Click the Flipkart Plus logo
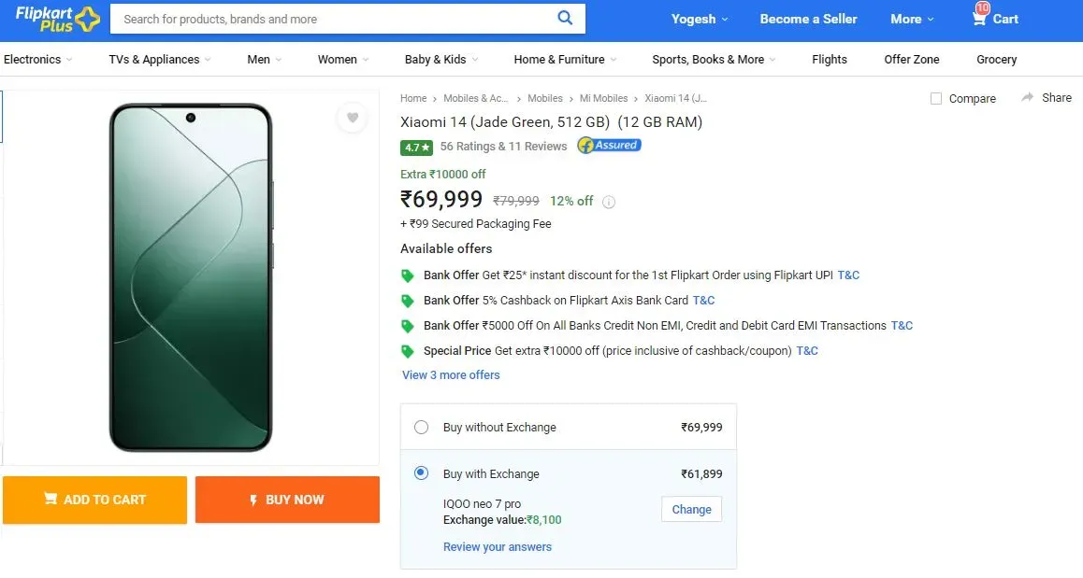 (58, 19)
